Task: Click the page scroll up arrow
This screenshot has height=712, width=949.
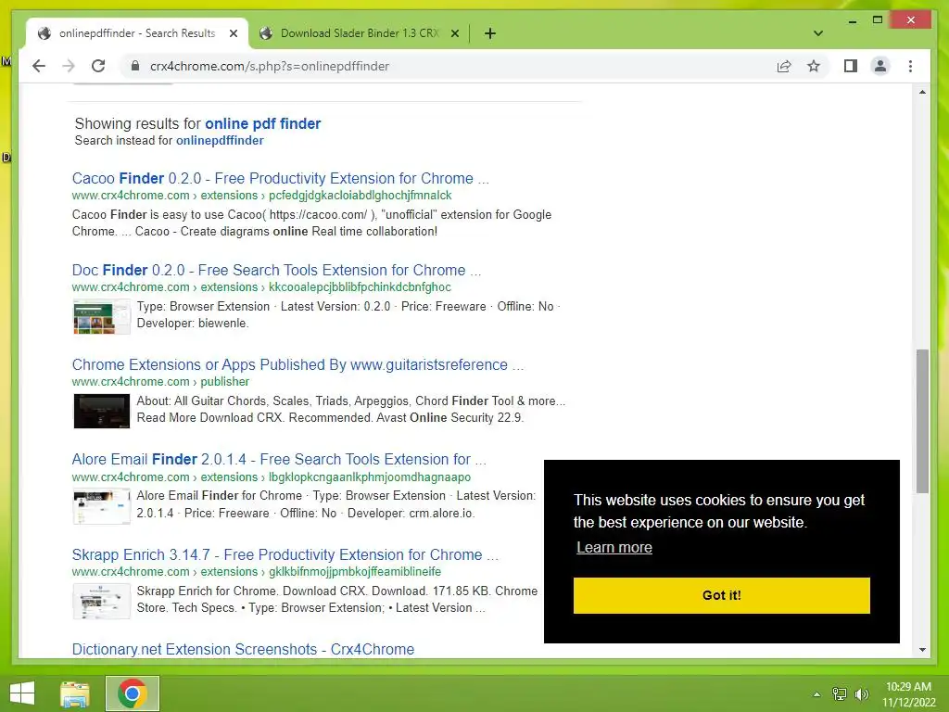Action: [x=922, y=92]
